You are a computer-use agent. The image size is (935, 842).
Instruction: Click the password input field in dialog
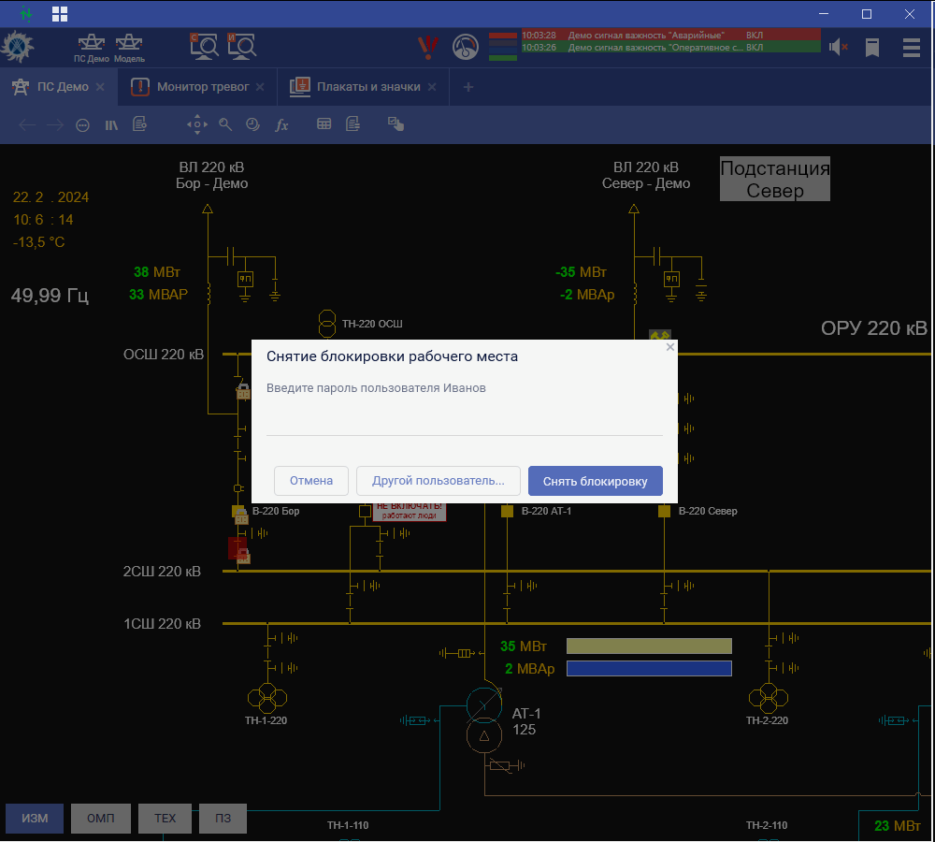tap(464, 422)
